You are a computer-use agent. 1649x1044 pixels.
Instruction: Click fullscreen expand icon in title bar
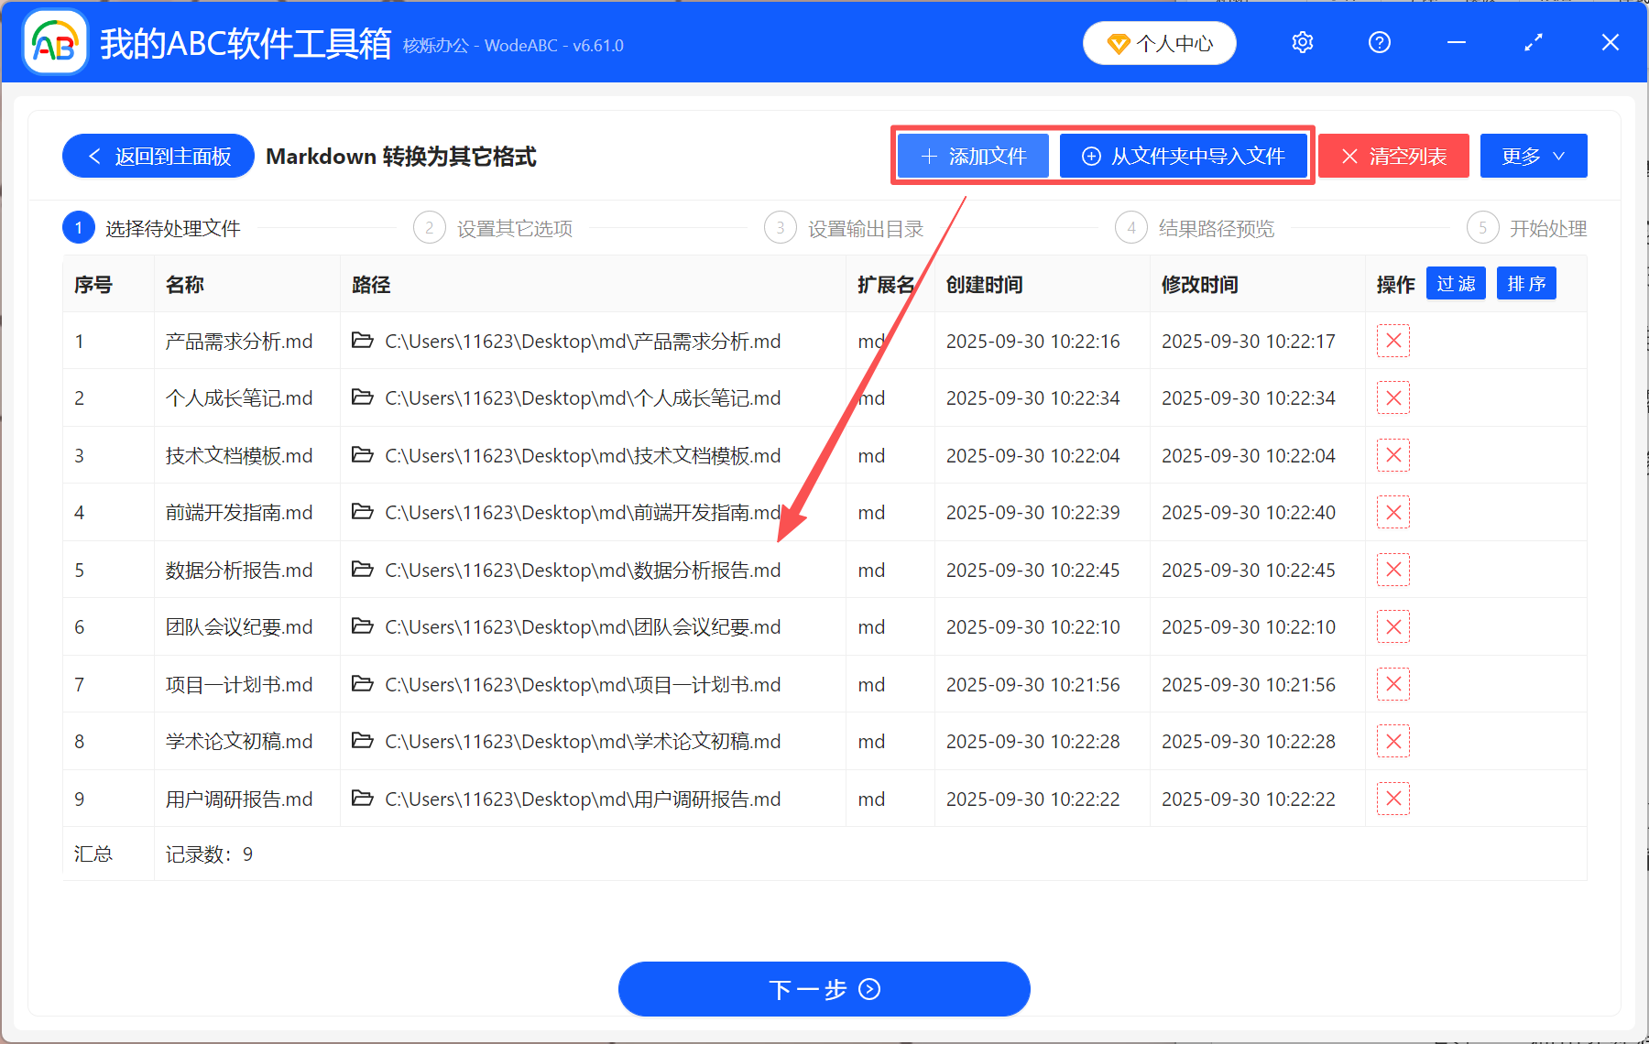coord(1533,42)
